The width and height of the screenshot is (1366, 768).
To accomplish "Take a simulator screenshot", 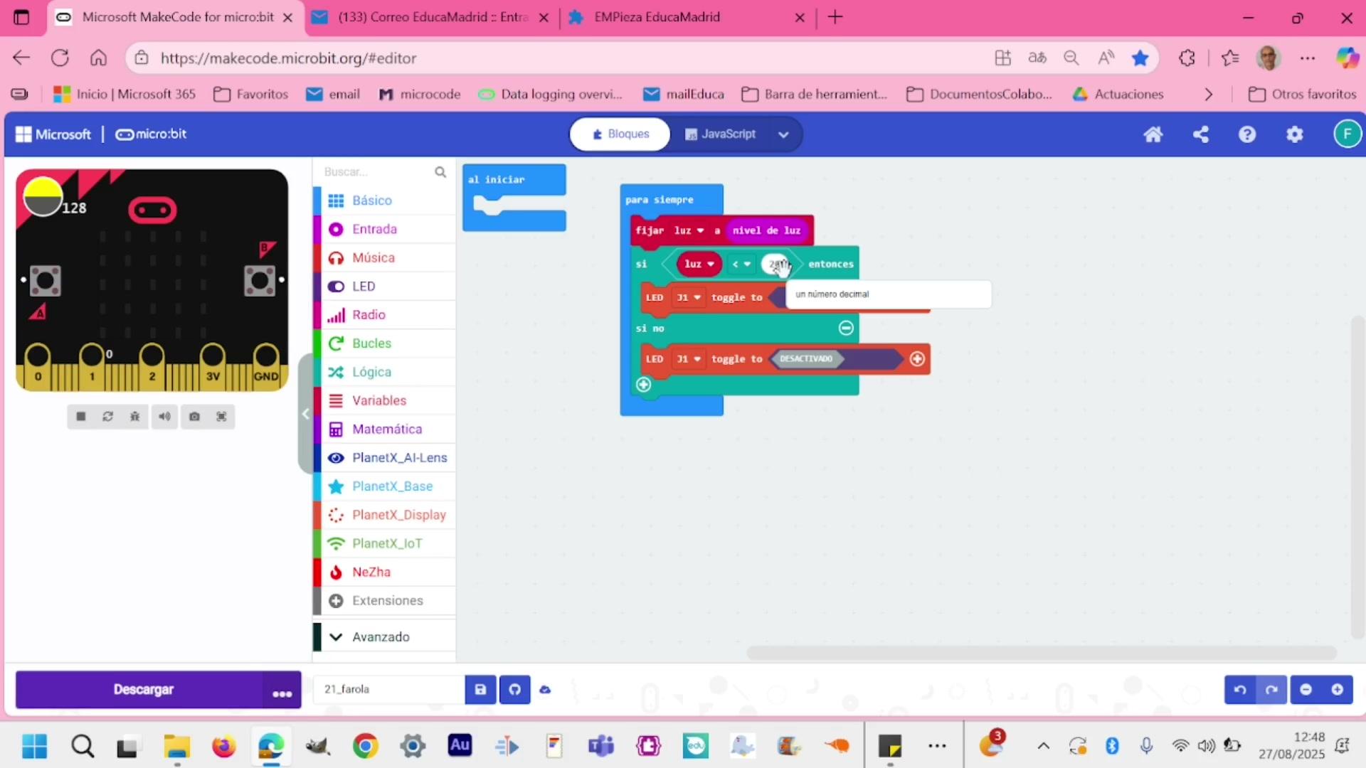I will [x=194, y=417].
